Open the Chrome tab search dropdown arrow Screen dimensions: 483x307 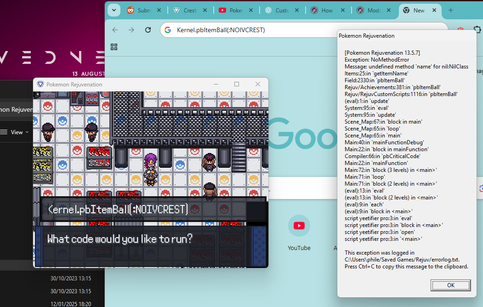[x=114, y=10]
